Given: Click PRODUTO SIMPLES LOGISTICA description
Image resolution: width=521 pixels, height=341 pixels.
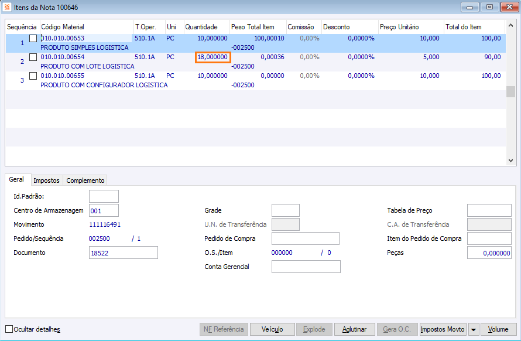Looking at the screenshot, I should pyautogui.click(x=84, y=47).
